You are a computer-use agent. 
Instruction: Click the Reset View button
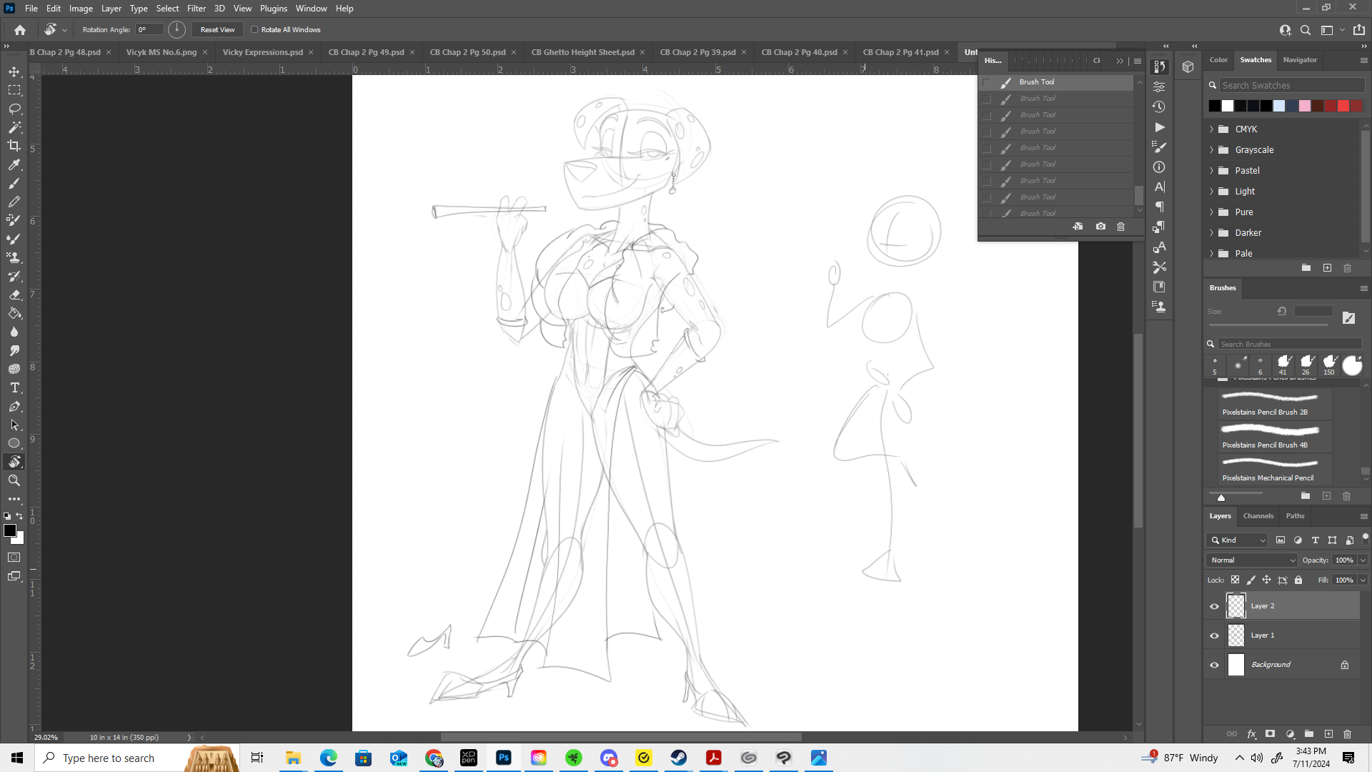pyautogui.click(x=217, y=30)
